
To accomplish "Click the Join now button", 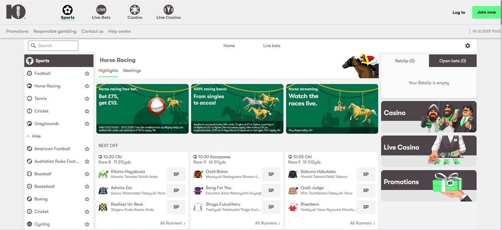I will coord(486,12).
